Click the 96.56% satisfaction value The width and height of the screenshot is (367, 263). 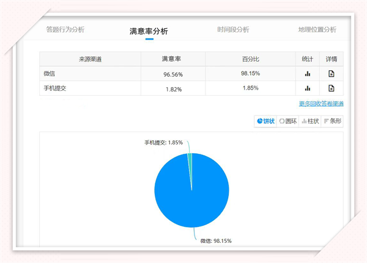[x=173, y=74]
